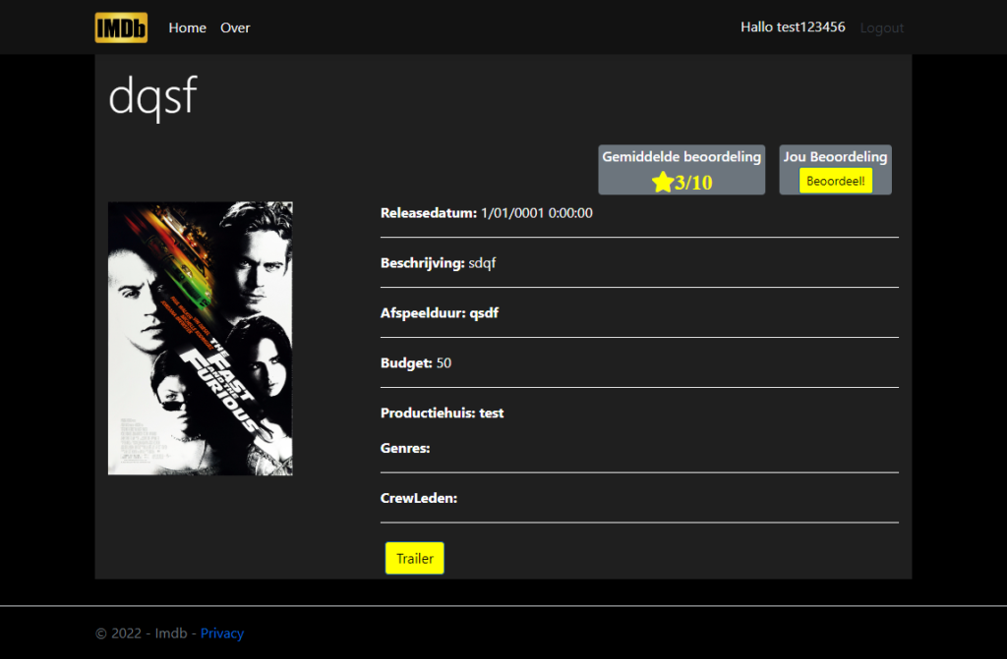Open the Privacy footer link
This screenshot has width=1007, height=659.
point(222,633)
